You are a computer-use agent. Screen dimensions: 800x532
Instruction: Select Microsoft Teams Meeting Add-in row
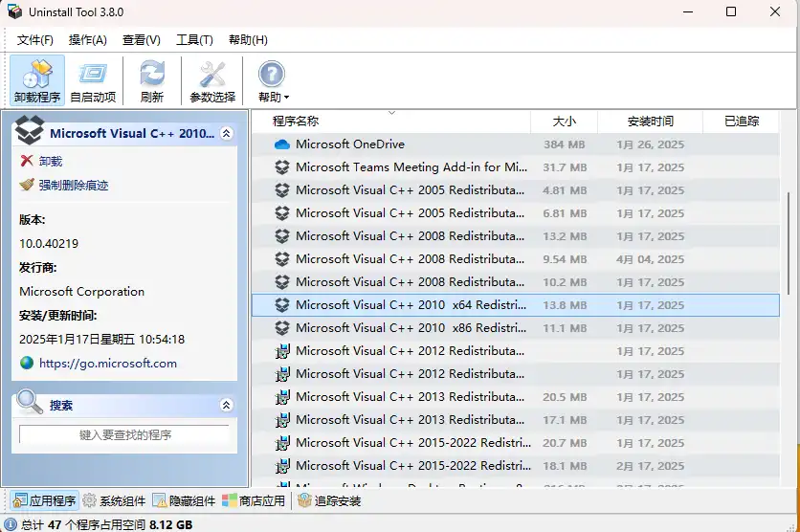pos(515,167)
